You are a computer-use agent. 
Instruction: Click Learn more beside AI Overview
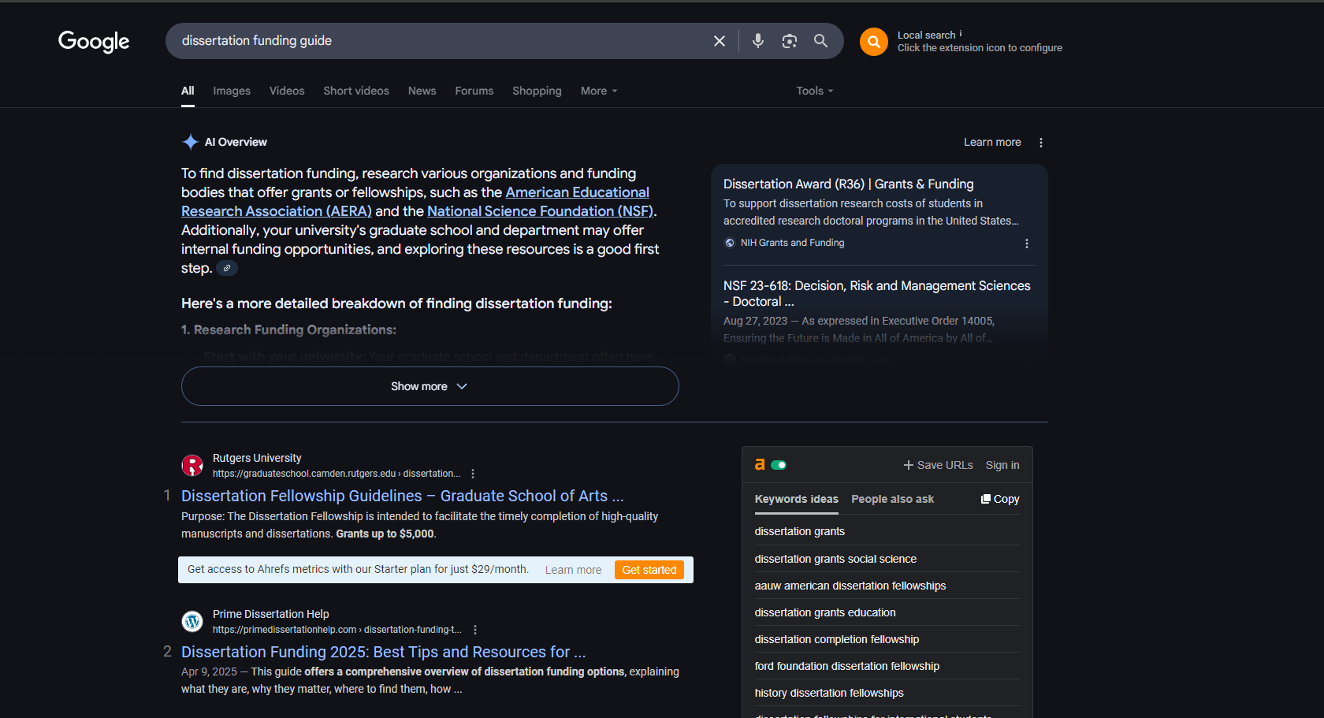coord(992,142)
